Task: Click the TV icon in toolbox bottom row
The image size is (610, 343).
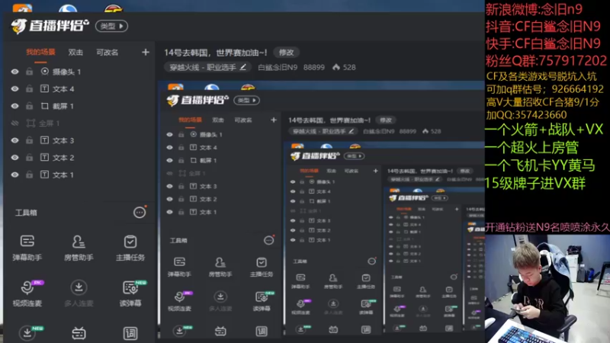Action: click(79, 333)
